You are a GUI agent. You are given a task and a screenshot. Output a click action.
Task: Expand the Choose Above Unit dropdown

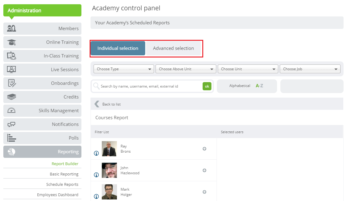[x=186, y=69]
